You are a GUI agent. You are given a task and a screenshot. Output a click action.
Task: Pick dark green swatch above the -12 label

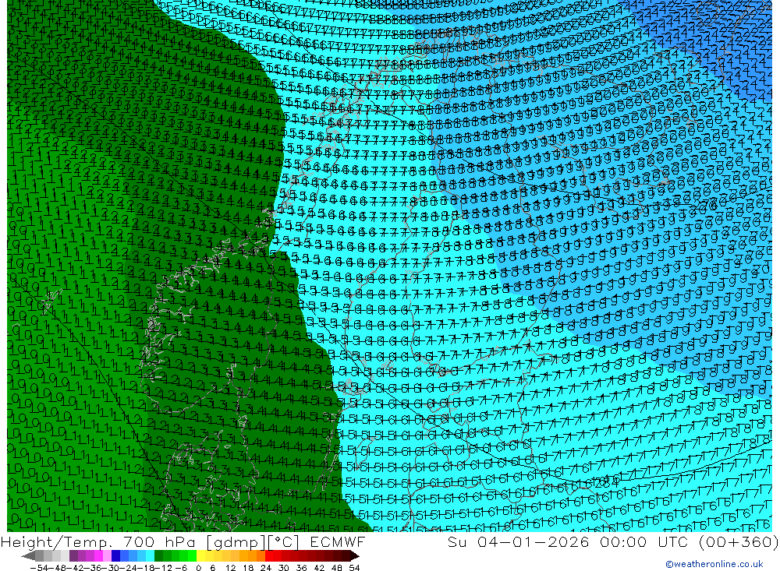point(158,556)
